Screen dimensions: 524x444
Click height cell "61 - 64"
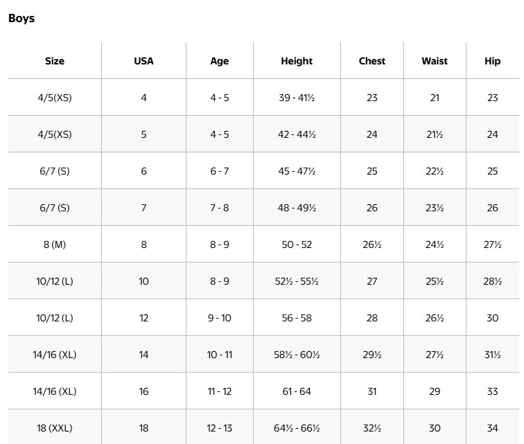pyautogui.click(x=297, y=391)
